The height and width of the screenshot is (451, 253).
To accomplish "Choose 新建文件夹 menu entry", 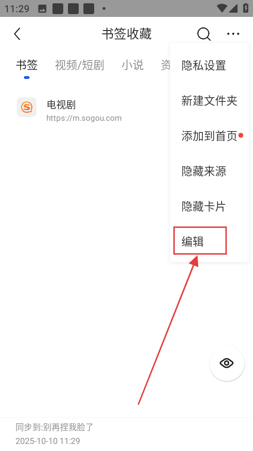I will (x=209, y=101).
